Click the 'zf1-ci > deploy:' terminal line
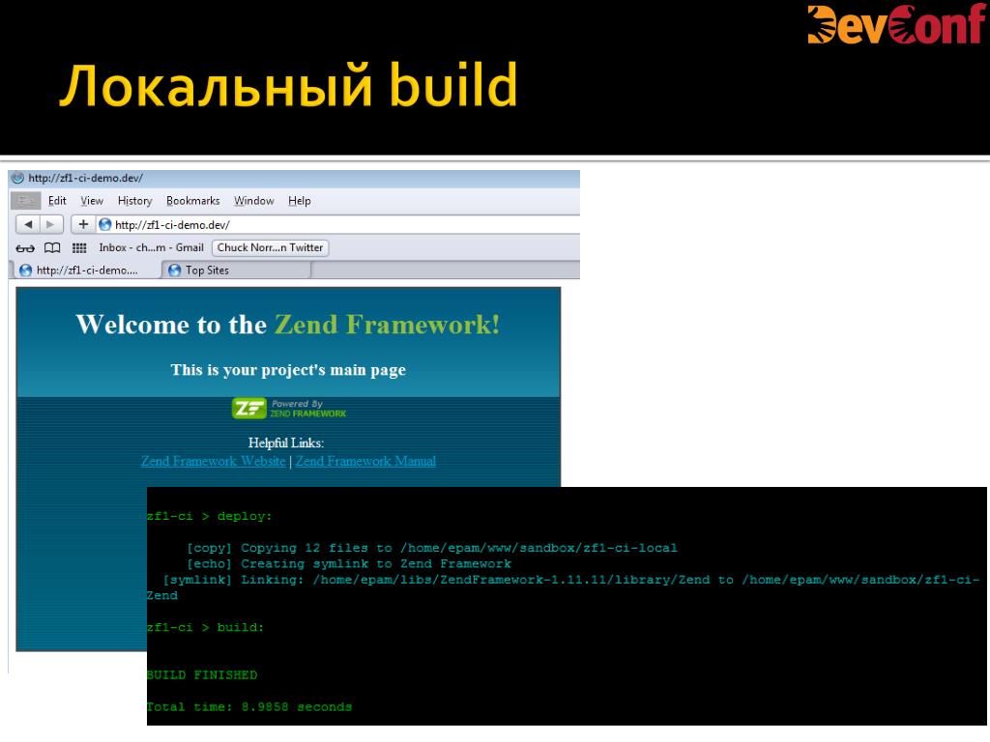Image resolution: width=990 pixels, height=742 pixels. pos(209,516)
